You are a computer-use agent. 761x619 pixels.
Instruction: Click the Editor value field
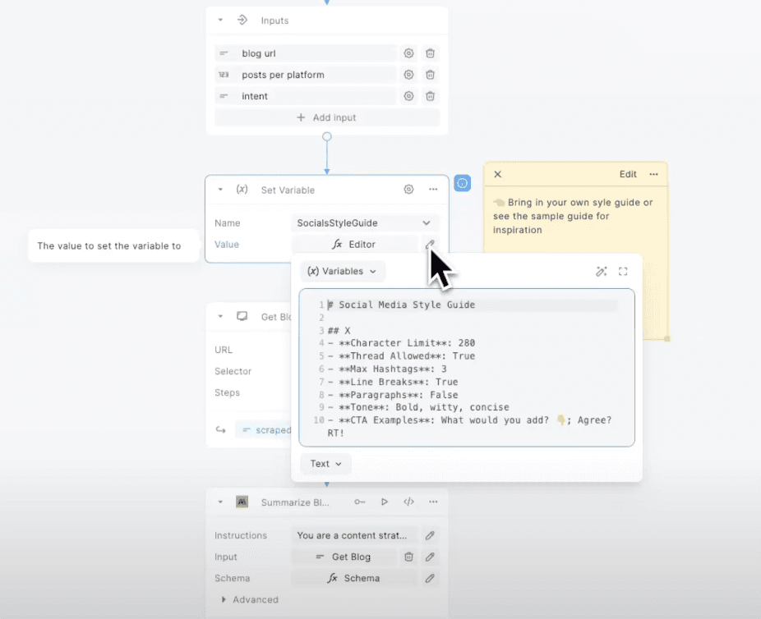tap(354, 245)
